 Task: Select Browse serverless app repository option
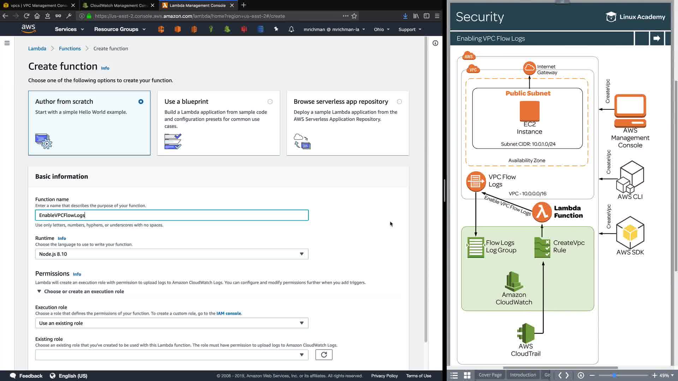399,102
